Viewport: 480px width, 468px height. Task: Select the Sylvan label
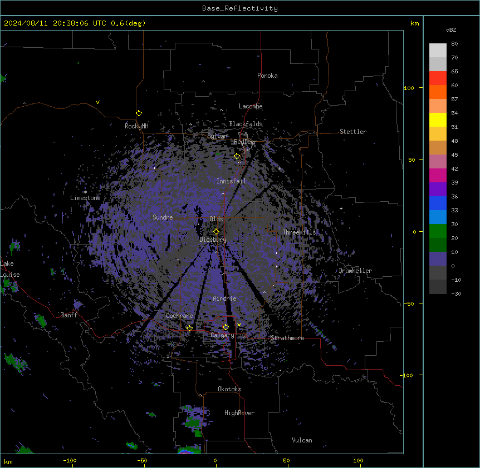pos(217,136)
